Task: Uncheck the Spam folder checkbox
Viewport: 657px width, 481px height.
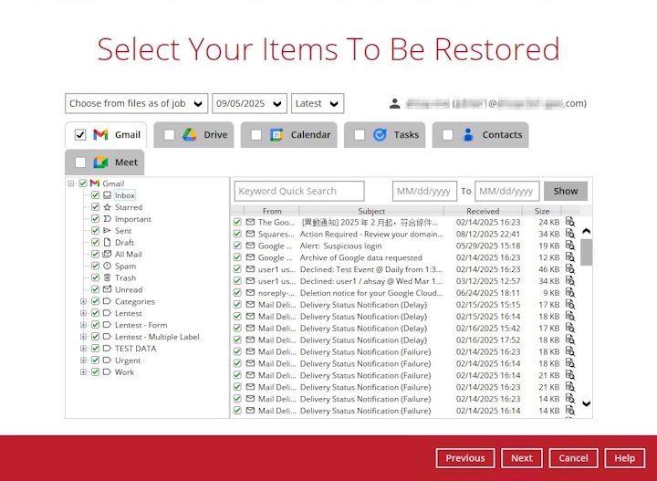Action: [x=95, y=266]
